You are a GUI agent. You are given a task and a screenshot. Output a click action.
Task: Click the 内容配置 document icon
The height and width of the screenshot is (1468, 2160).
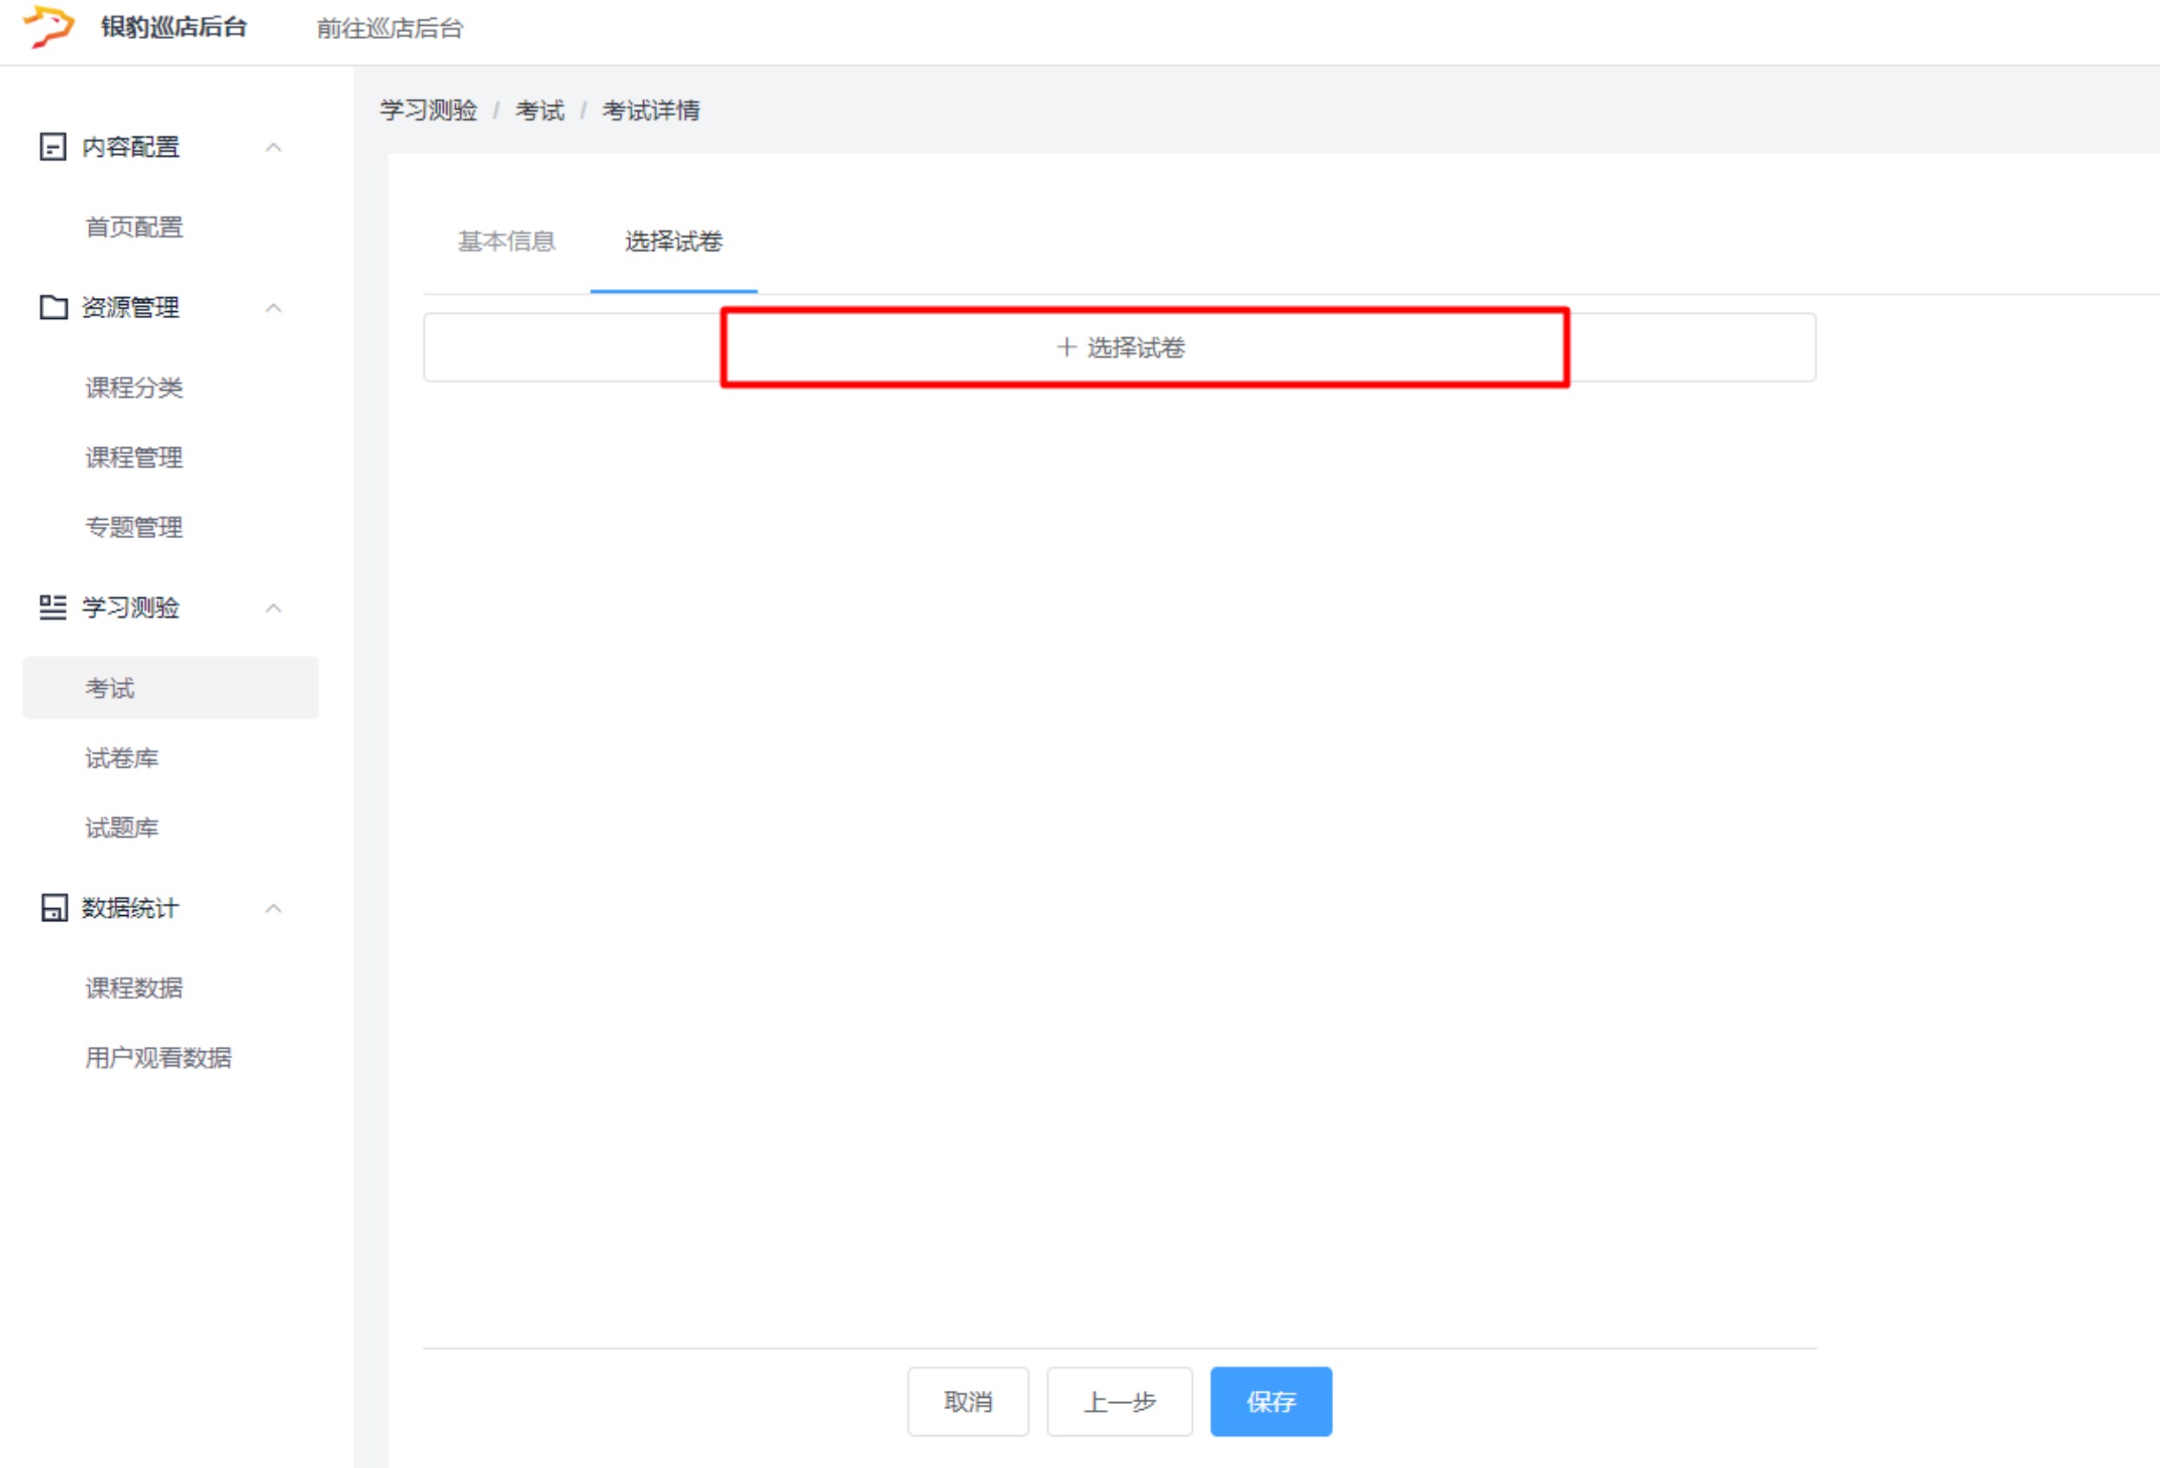53,146
